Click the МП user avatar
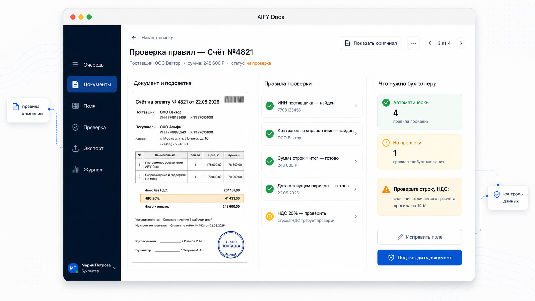The height and width of the screenshot is (301, 535). 73,268
